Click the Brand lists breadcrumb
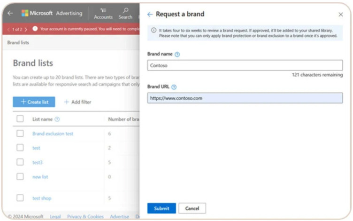This screenshot has height=221, width=353. (18, 43)
